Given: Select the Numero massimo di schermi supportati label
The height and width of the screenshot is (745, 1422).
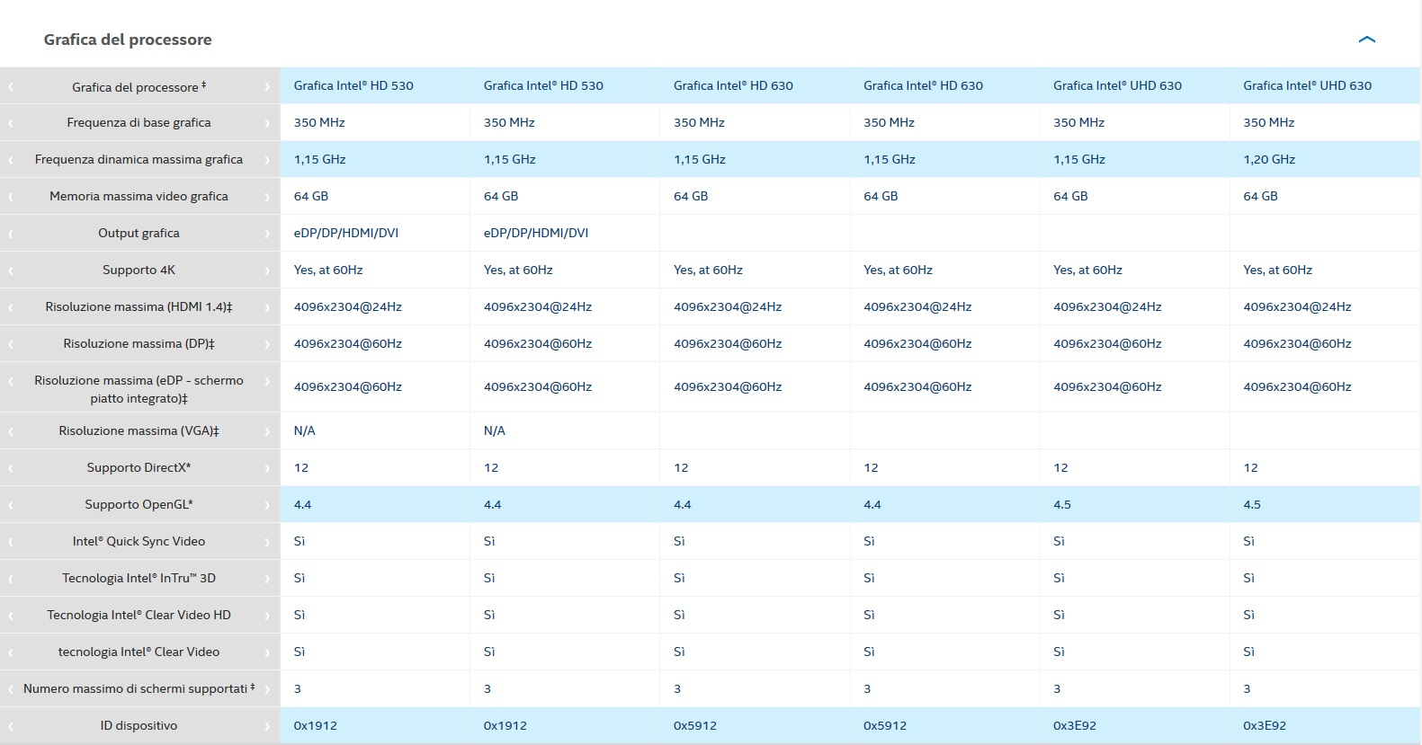Looking at the screenshot, I should coord(139,688).
